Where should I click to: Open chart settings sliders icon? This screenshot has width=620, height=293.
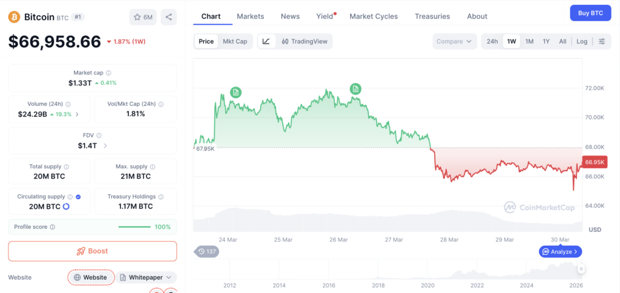[602, 42]
